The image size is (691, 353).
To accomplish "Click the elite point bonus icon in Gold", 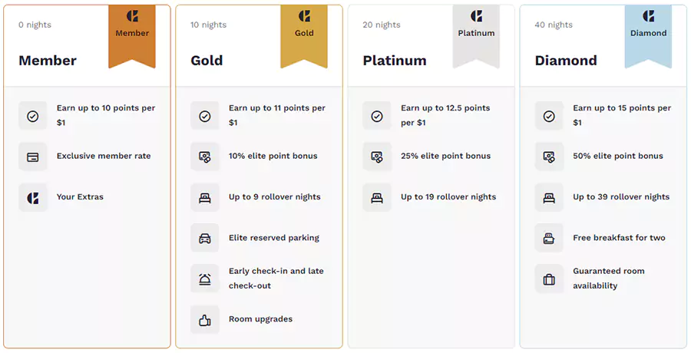I will [x=205, y=157].
